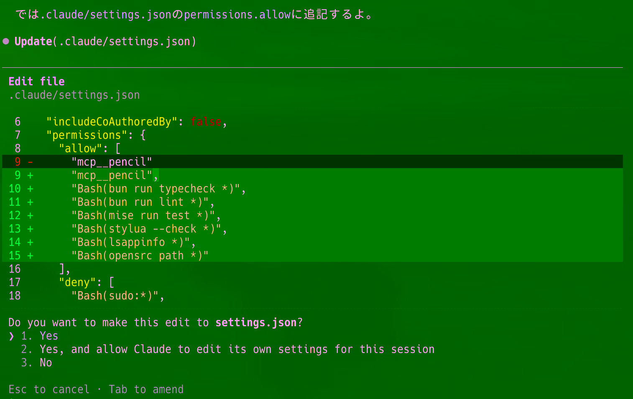The image size is (633, 399).
Task: Click the Update tool call heading
Action: (x=105, y=41)
